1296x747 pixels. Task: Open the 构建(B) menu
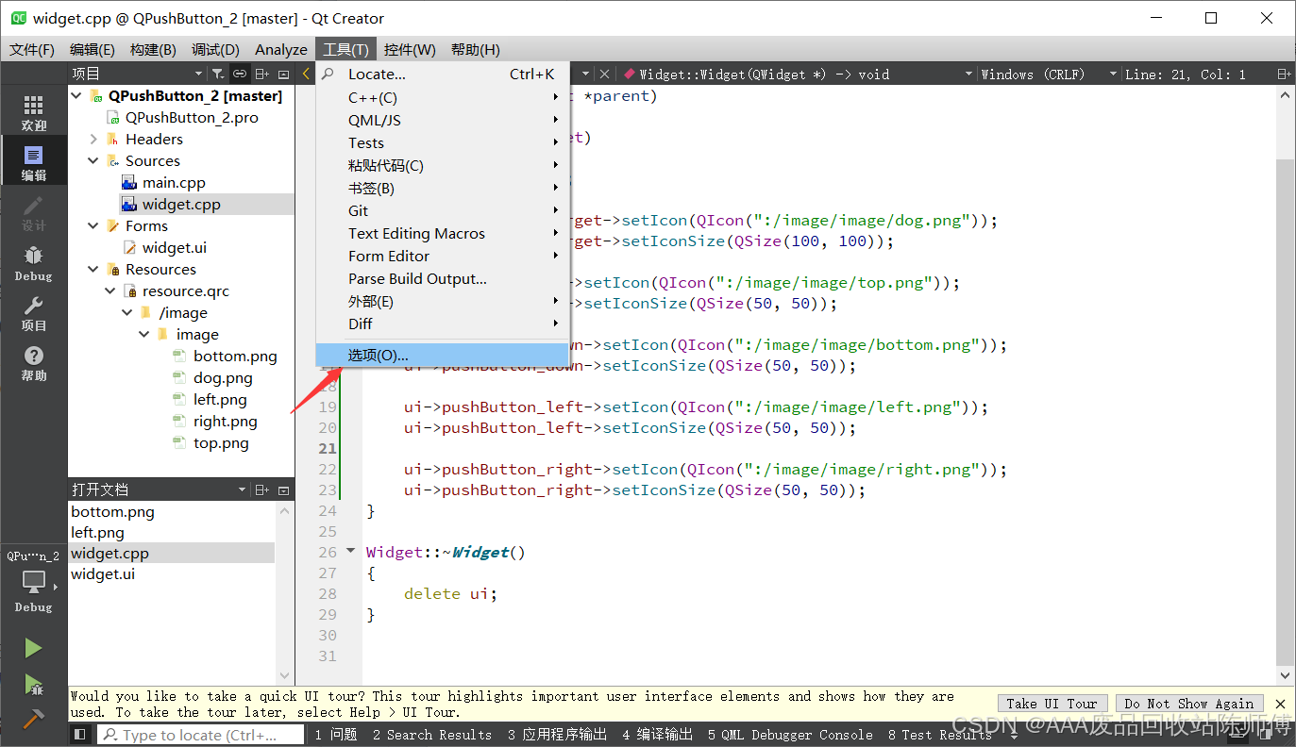[153, 49]
